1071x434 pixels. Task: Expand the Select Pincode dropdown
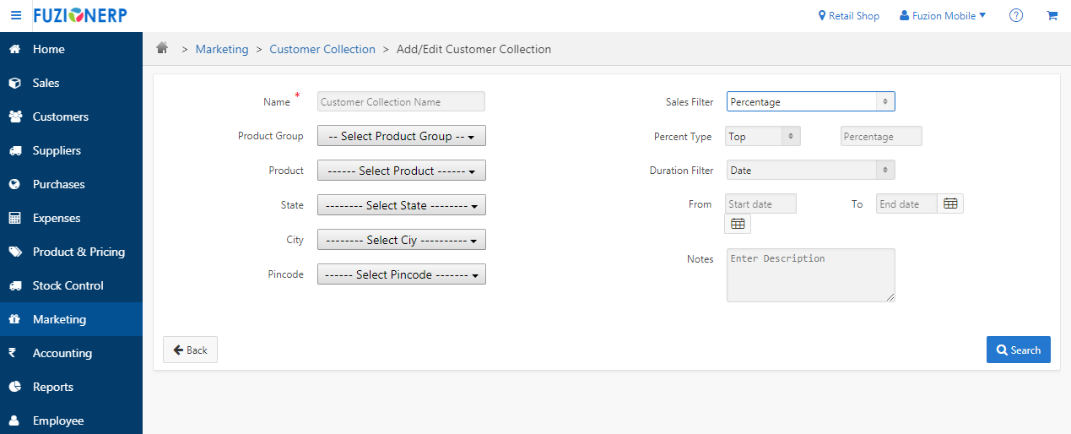pos(402,274)
